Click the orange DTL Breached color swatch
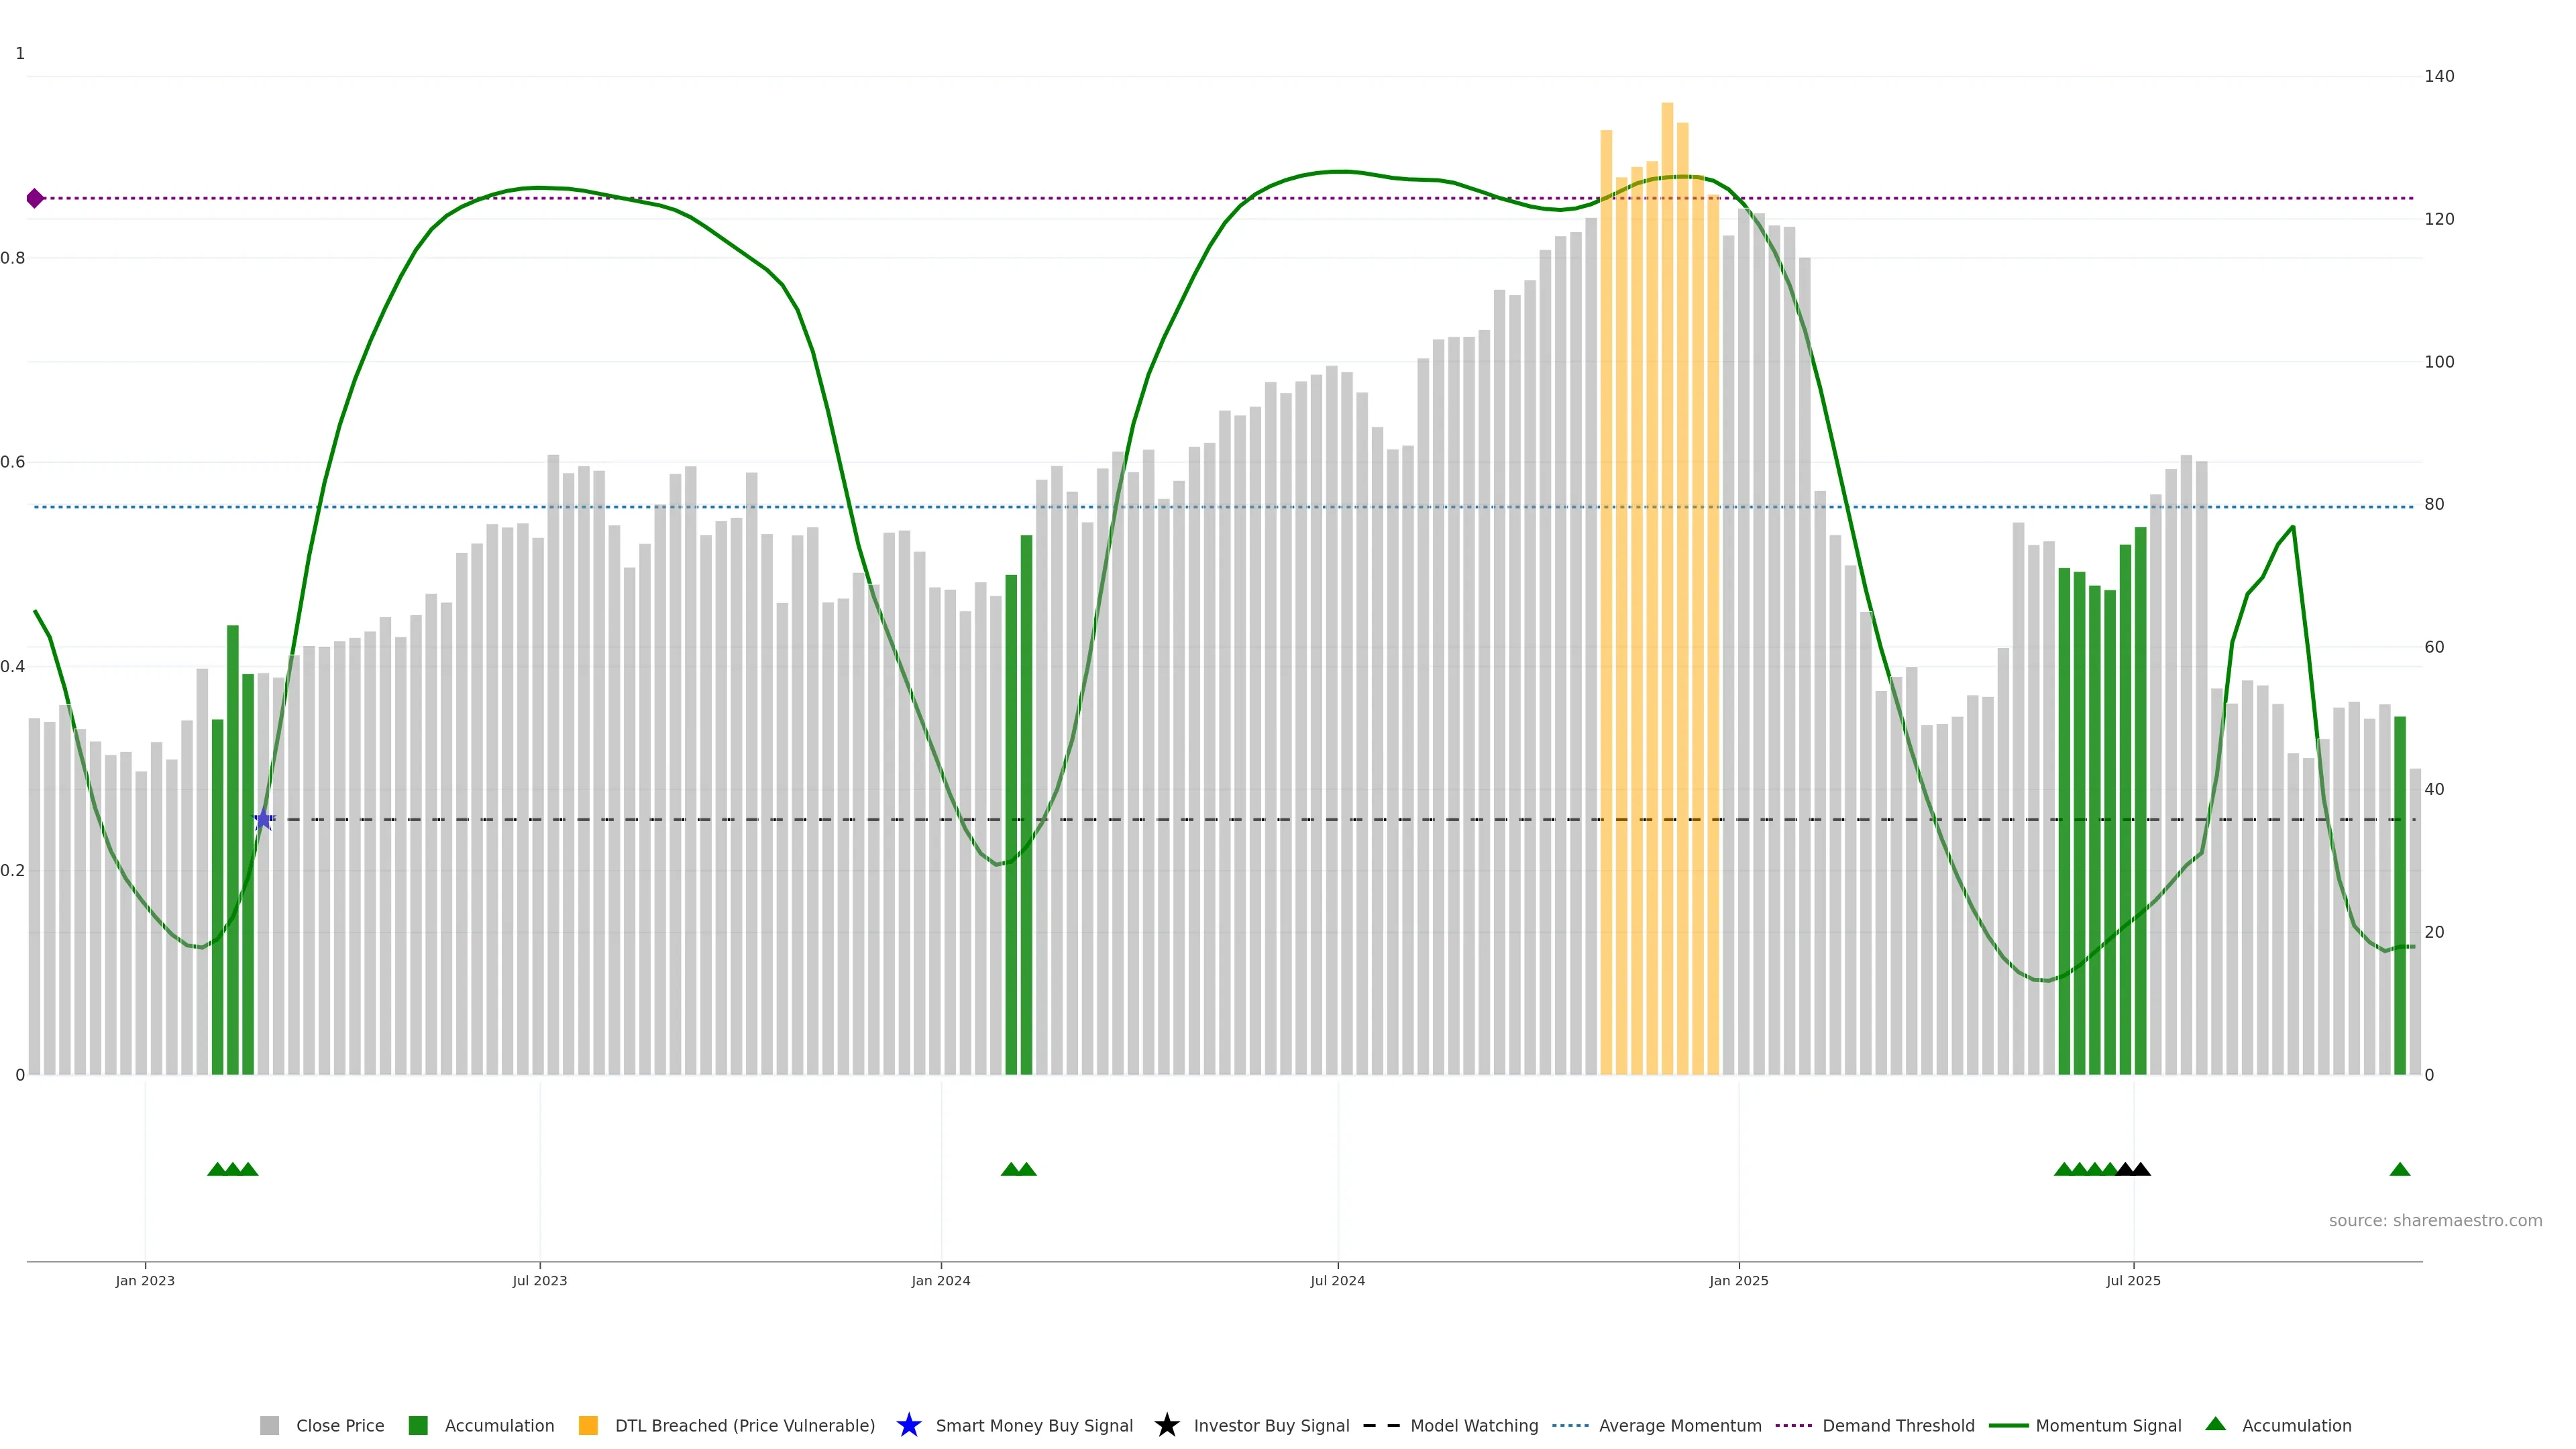The image size is (2576, 1449). (x=588, y=1425)
